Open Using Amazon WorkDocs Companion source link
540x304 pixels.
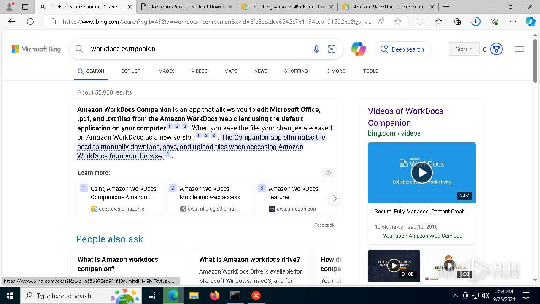tap(120, 198)
